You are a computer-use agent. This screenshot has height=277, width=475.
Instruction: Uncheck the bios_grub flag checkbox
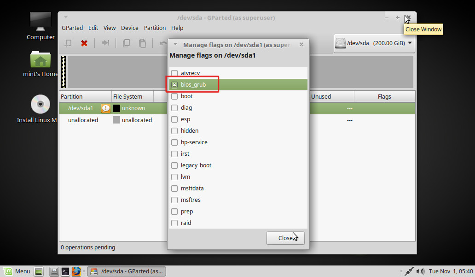click(174, 85)
